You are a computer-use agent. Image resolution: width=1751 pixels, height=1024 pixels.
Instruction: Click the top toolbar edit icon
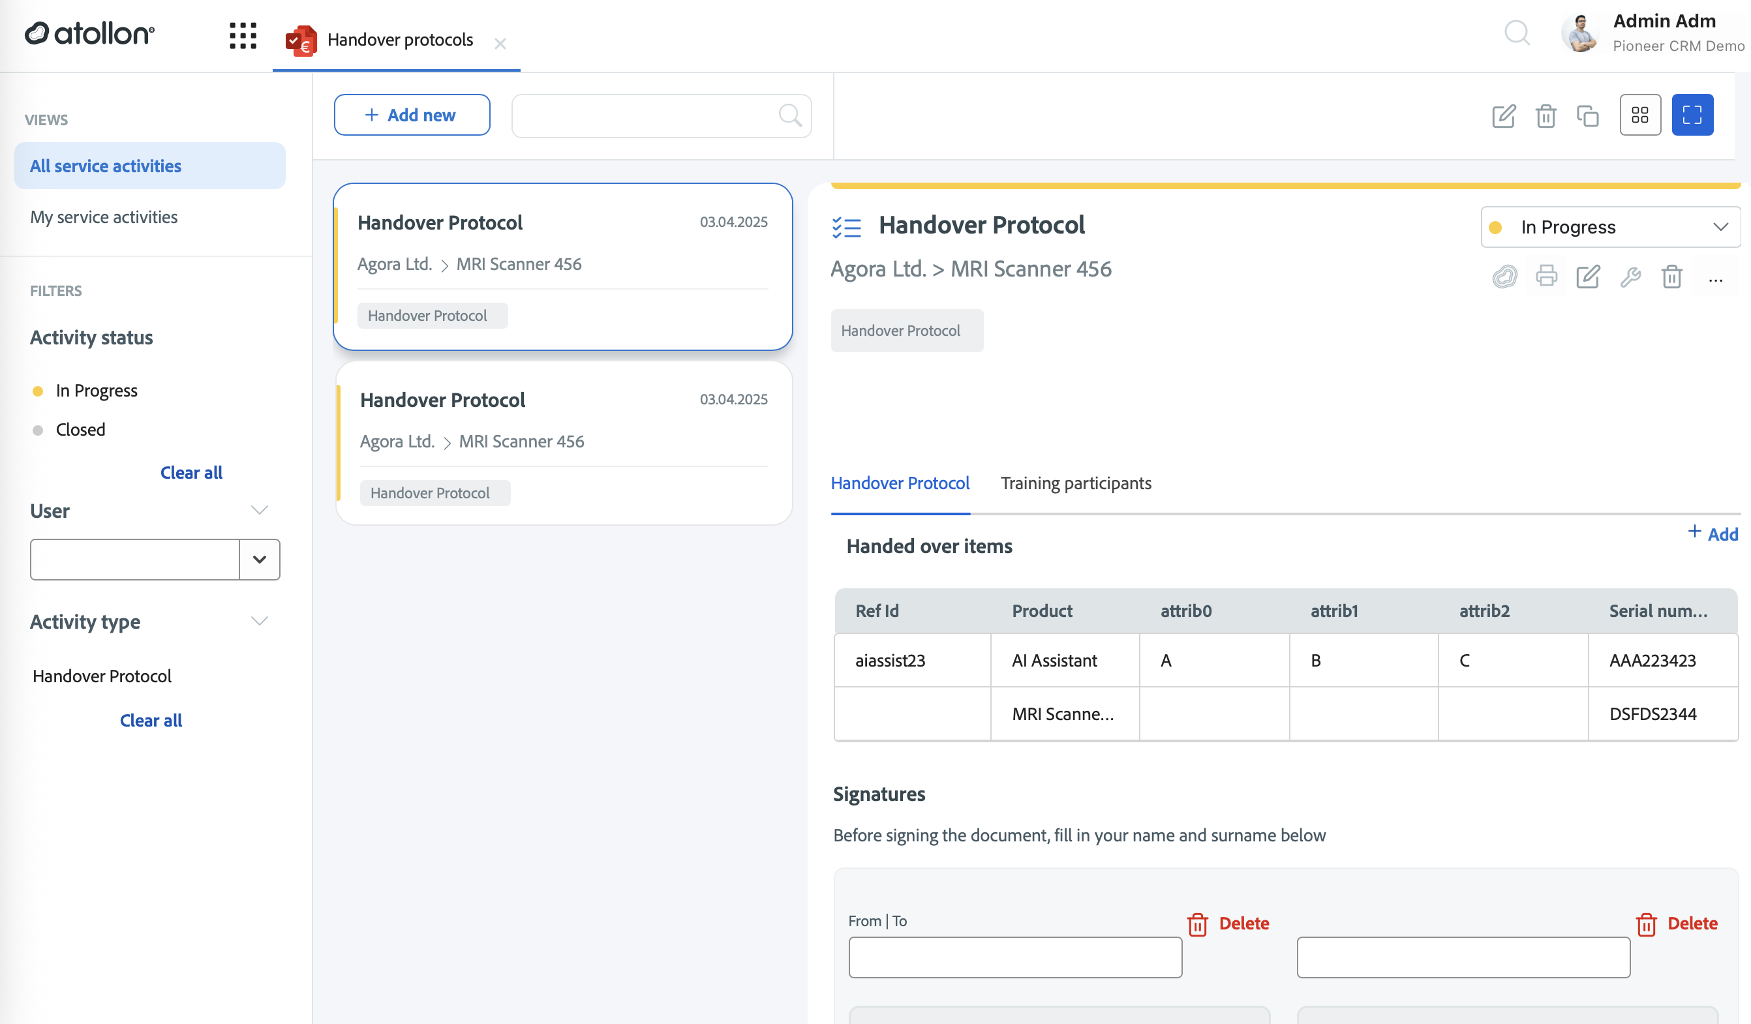click(1504, 115)
